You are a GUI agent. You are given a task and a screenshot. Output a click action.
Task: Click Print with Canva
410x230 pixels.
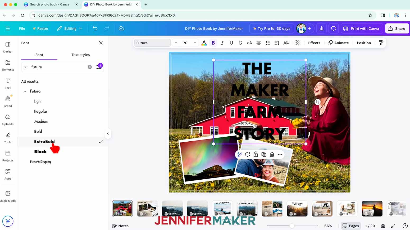click(x=361, y=28)
